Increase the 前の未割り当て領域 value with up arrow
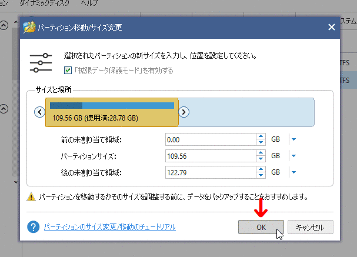Image resolution: width=357 pixels, height=257 pixels. coord(261,137)
